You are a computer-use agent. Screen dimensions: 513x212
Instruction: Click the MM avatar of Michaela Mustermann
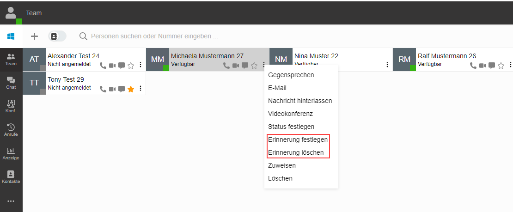click(x=158, y=60)
